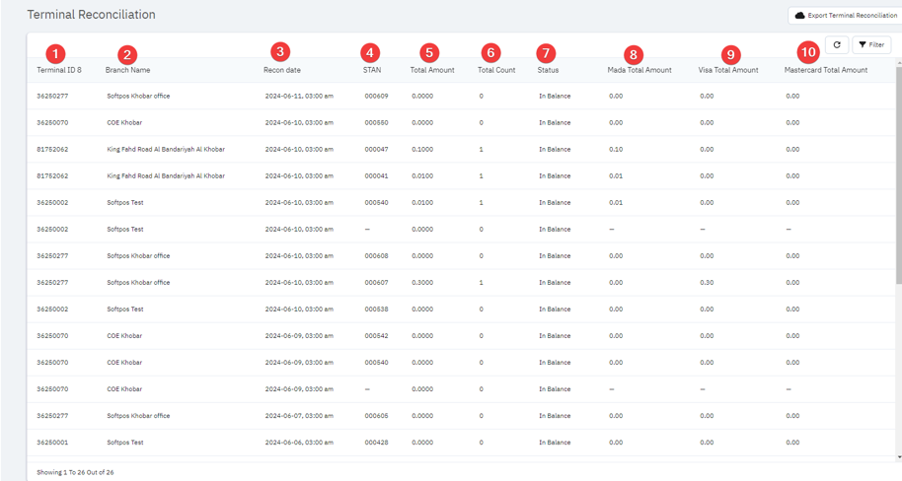Click the red number 1 marker

[x=55, y=53]
